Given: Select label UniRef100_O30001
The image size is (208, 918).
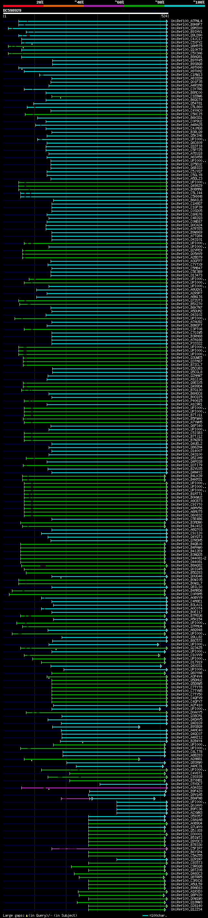Looking at the screenshot, I should pos(186,834).
